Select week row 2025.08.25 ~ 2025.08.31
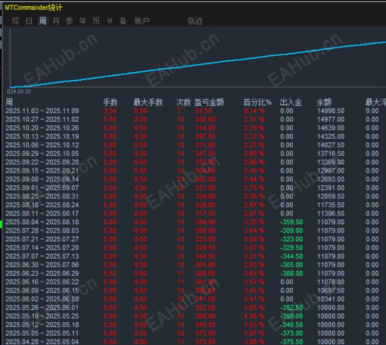This screenshot has height=345, width=386. (194, 196)
